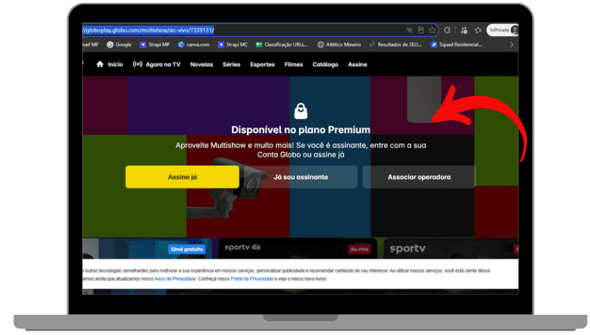This screenshot has width=590, height=335.
Task: Select the sportv 4k channel card
Action: click(298, 249)
